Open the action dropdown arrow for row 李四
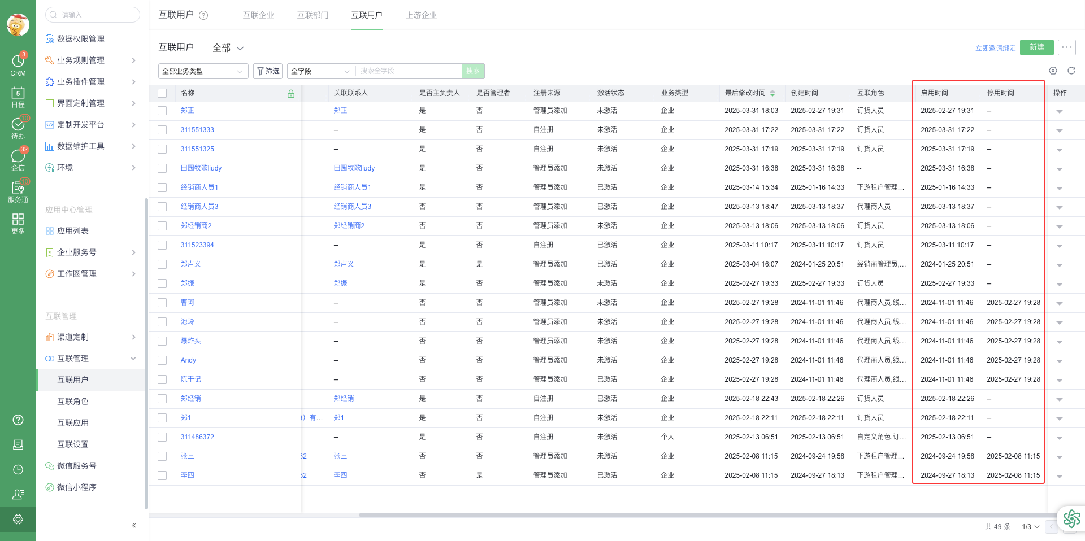Viewport: 1085px width, 541px height. point(1060,476)
